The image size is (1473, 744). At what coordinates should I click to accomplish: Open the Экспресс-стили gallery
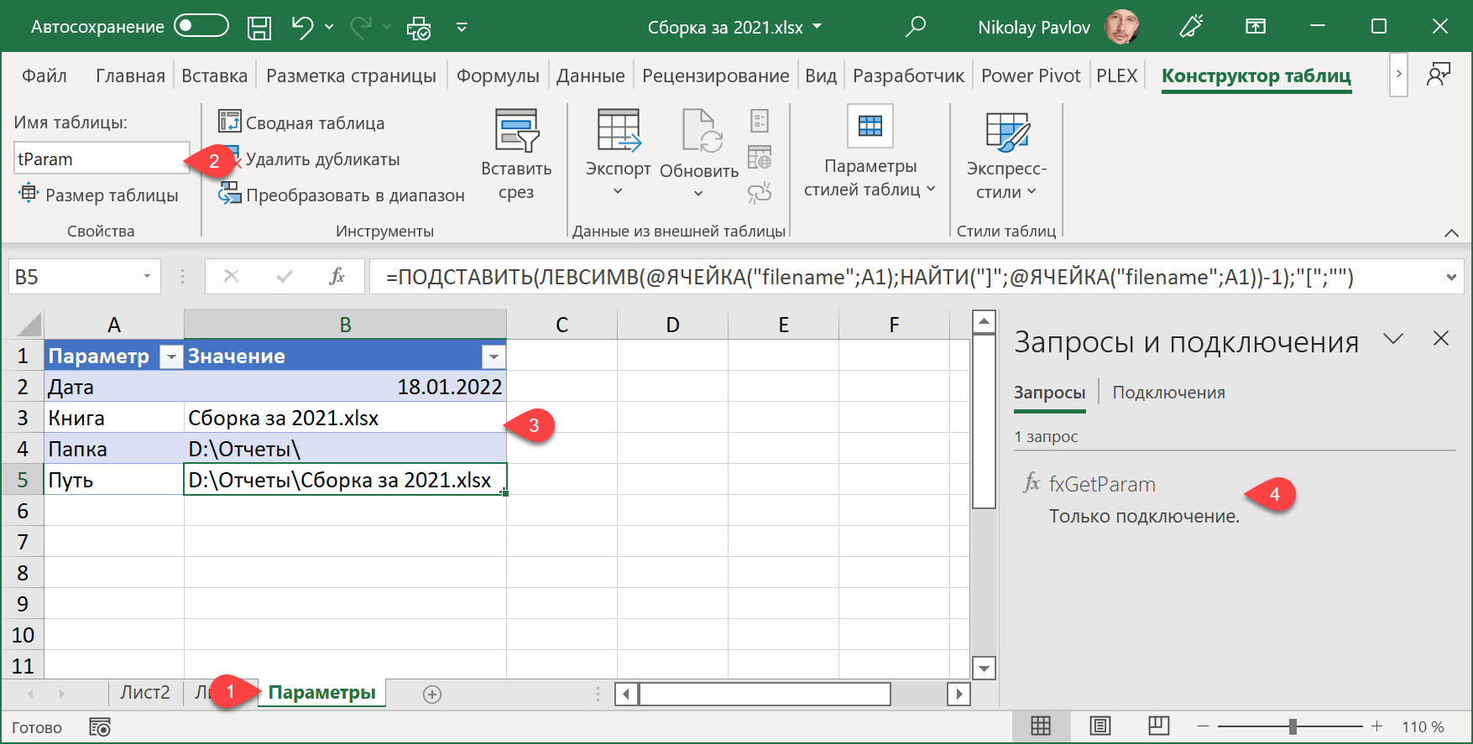(x=1006, y=155)
